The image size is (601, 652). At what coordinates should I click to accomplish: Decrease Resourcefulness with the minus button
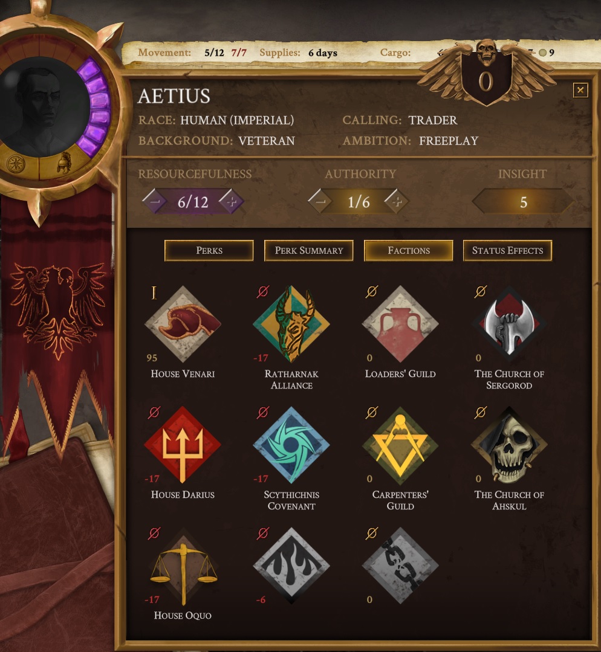point(154,201)
